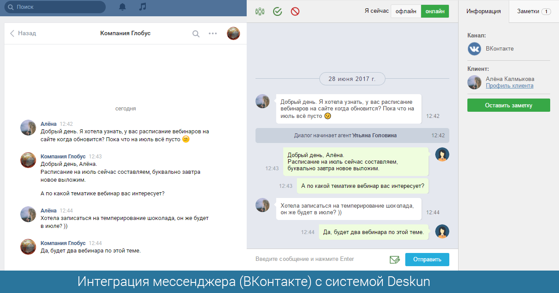Click the red block icon in the Deskun toolbar
Image resolution: width=559 pixels, height=293 pixels.
coord(295,11)
